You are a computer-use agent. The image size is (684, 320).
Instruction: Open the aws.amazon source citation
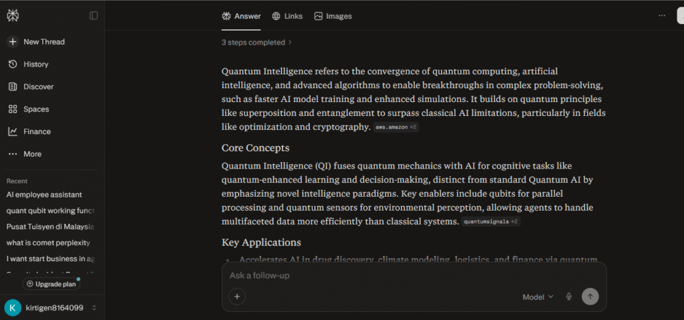(395, 127)
